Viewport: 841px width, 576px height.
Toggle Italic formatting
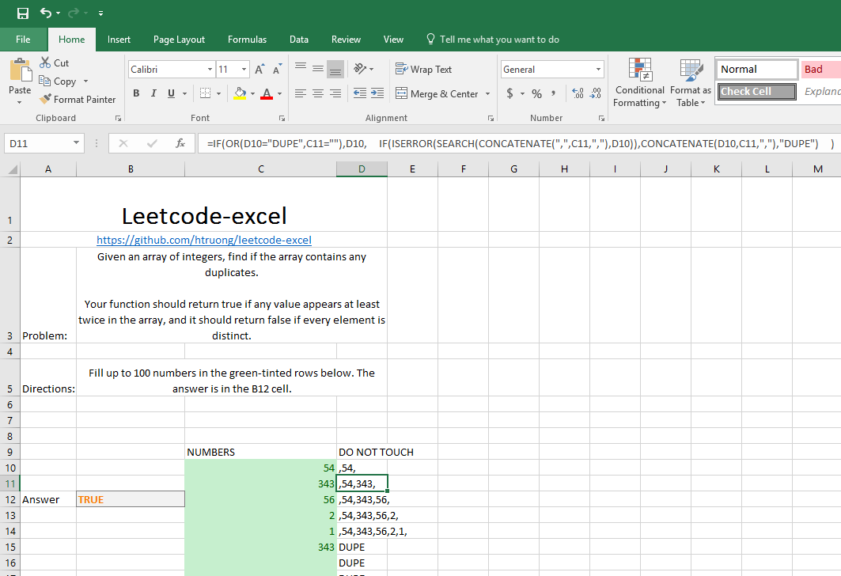(x=153, y=93)
